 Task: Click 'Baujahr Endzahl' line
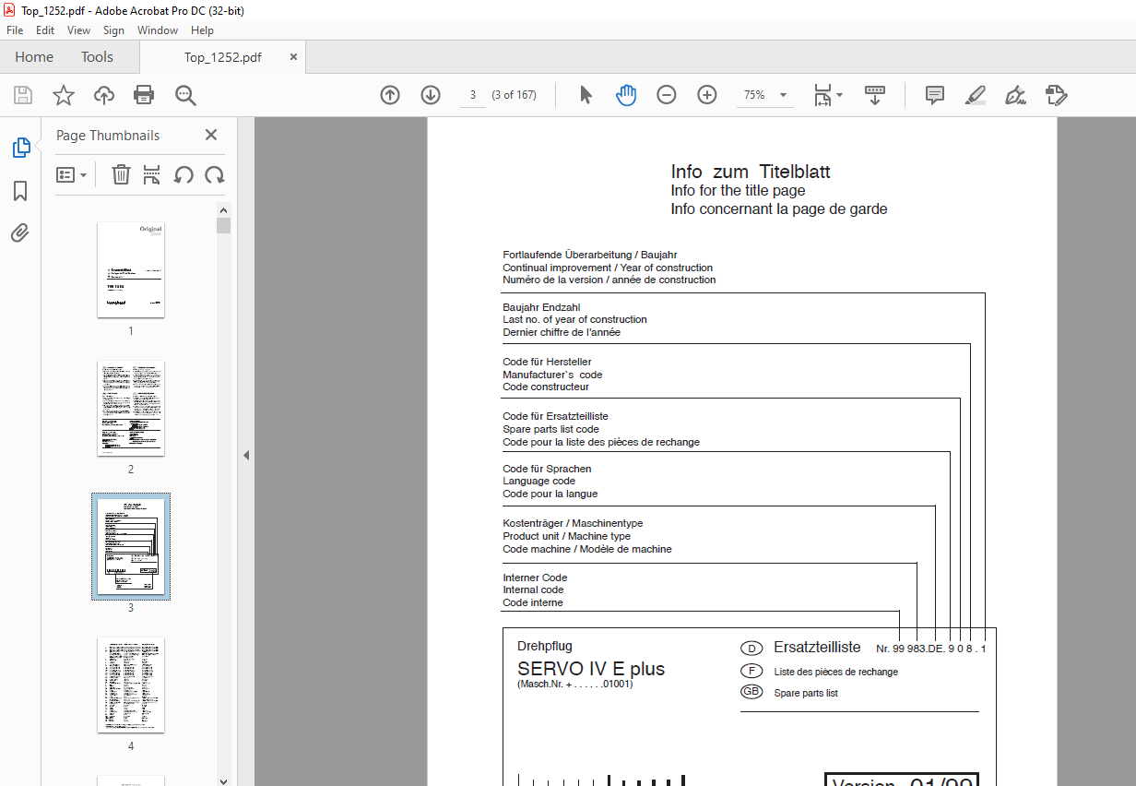(541, 307)
